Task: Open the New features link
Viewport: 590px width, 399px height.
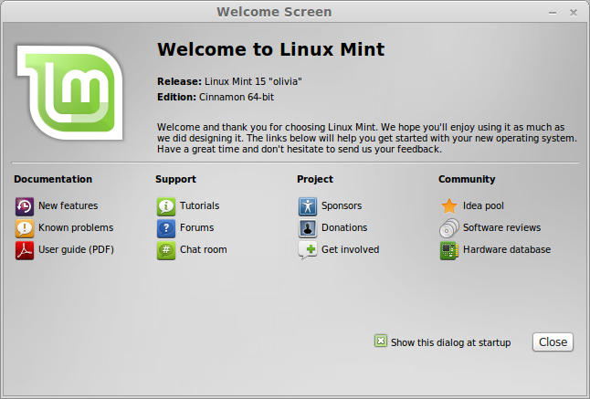Action: pyautogui.click(x=68, y=206)
